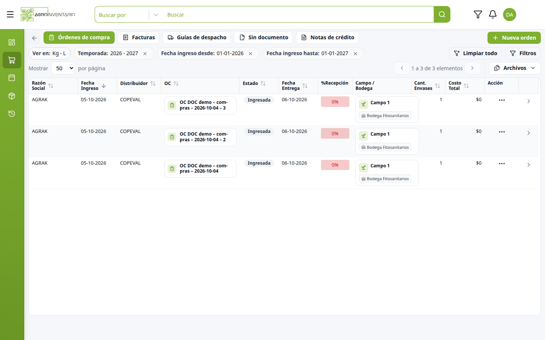Click the Limpiar todo button

475,53
